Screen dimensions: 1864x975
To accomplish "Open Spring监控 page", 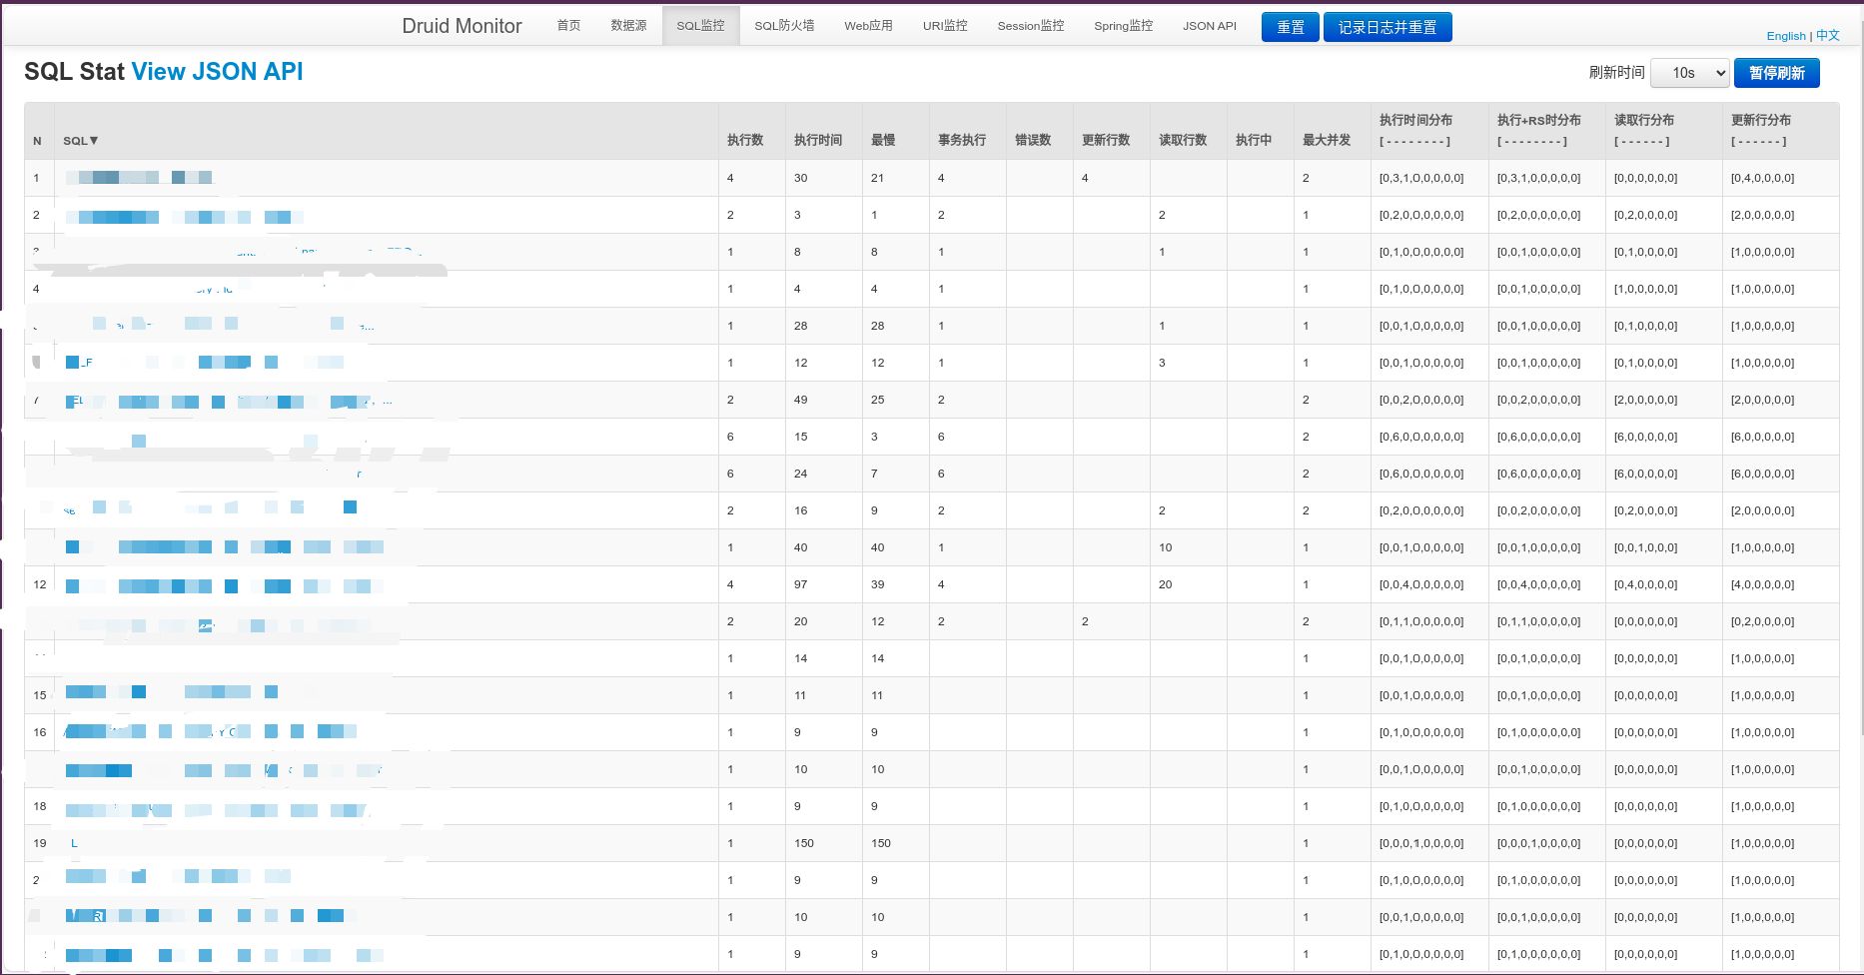I will [x=1123, y=26].
